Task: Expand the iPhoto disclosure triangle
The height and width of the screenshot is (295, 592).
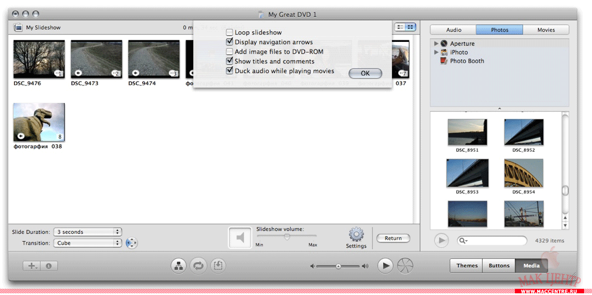Action: click(437, 52)
